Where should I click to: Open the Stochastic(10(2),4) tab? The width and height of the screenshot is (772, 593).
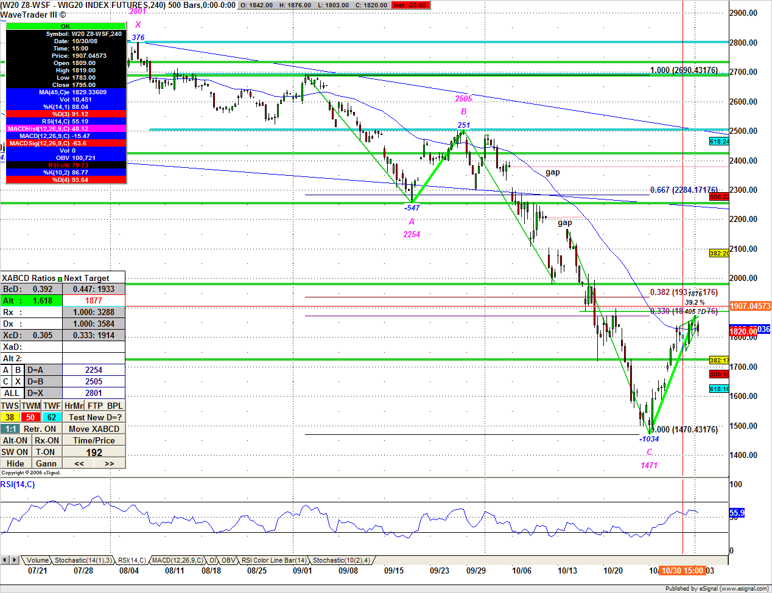click(341, 560)
